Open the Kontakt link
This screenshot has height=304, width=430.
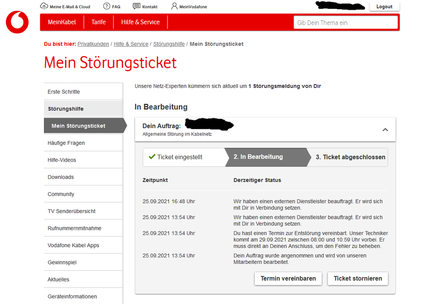click(x=150, y=6)
